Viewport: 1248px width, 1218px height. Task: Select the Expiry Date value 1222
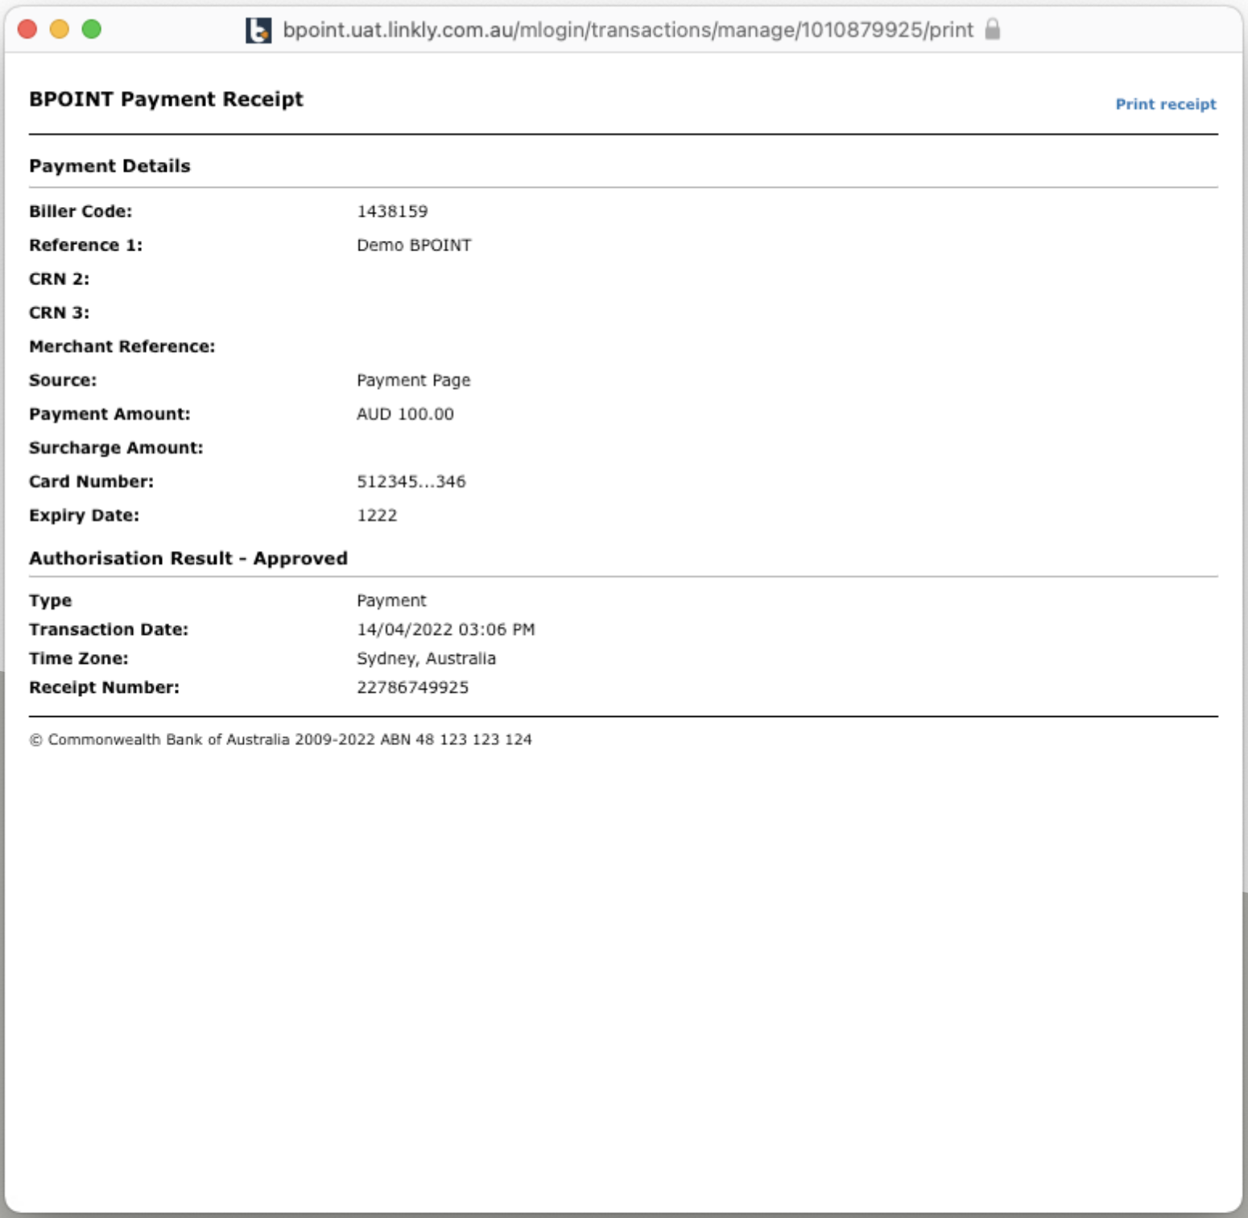click(x=377, y=515)
